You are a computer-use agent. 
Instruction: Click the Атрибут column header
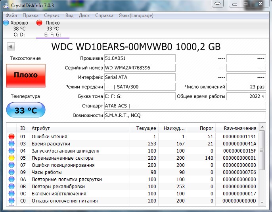click(79, 128)
